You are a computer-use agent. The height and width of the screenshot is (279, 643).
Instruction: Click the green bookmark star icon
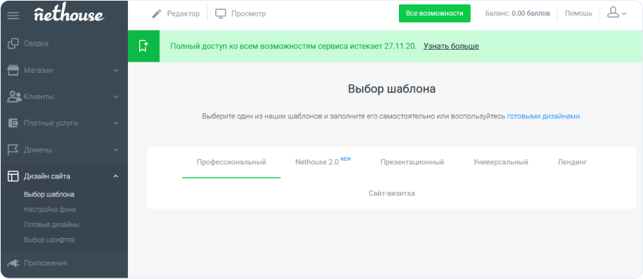143,46
